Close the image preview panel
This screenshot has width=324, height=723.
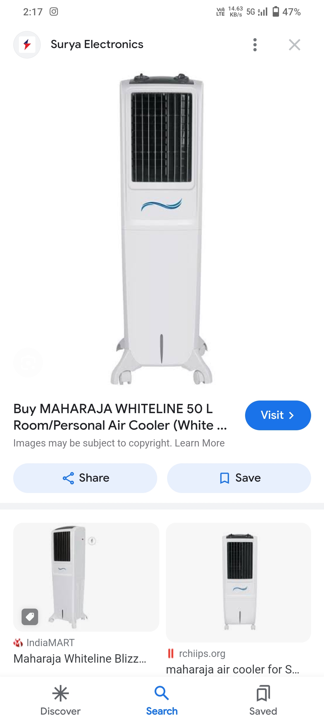(x=294, y=45)
